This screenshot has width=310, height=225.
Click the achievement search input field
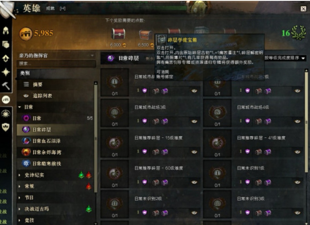[x=56, y=64]
